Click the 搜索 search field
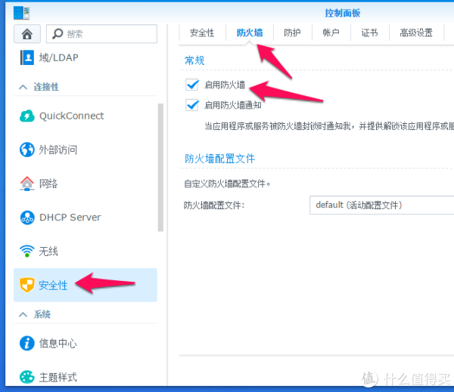Image resolution: width=454 pixels, height=392 pixels. [106, 34]
